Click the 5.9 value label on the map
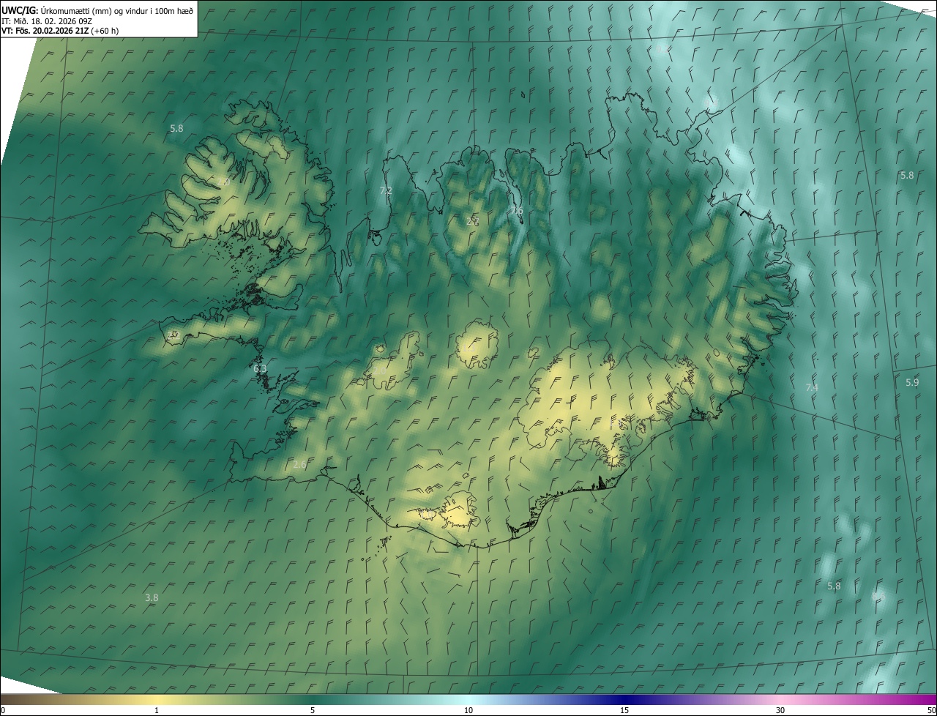 911,382
